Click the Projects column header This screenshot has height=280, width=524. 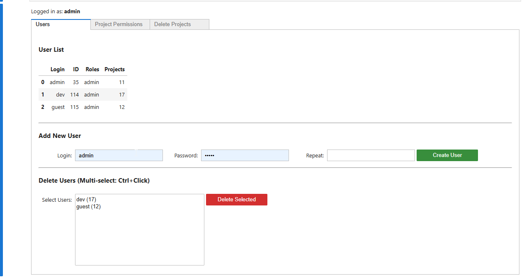[x=114, y=70]
